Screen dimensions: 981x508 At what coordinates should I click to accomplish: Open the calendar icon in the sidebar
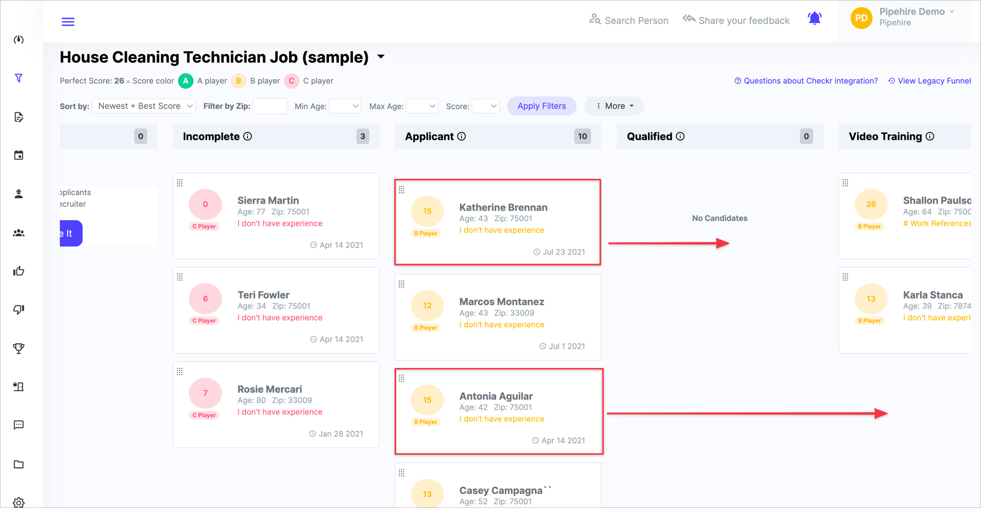tap(19, 155)
